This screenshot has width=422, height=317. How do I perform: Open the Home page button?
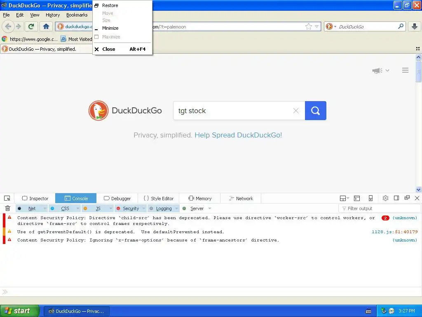tap(46, 26)
